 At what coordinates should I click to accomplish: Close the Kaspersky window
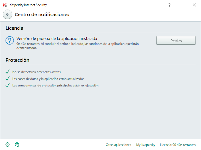[194, 5]
